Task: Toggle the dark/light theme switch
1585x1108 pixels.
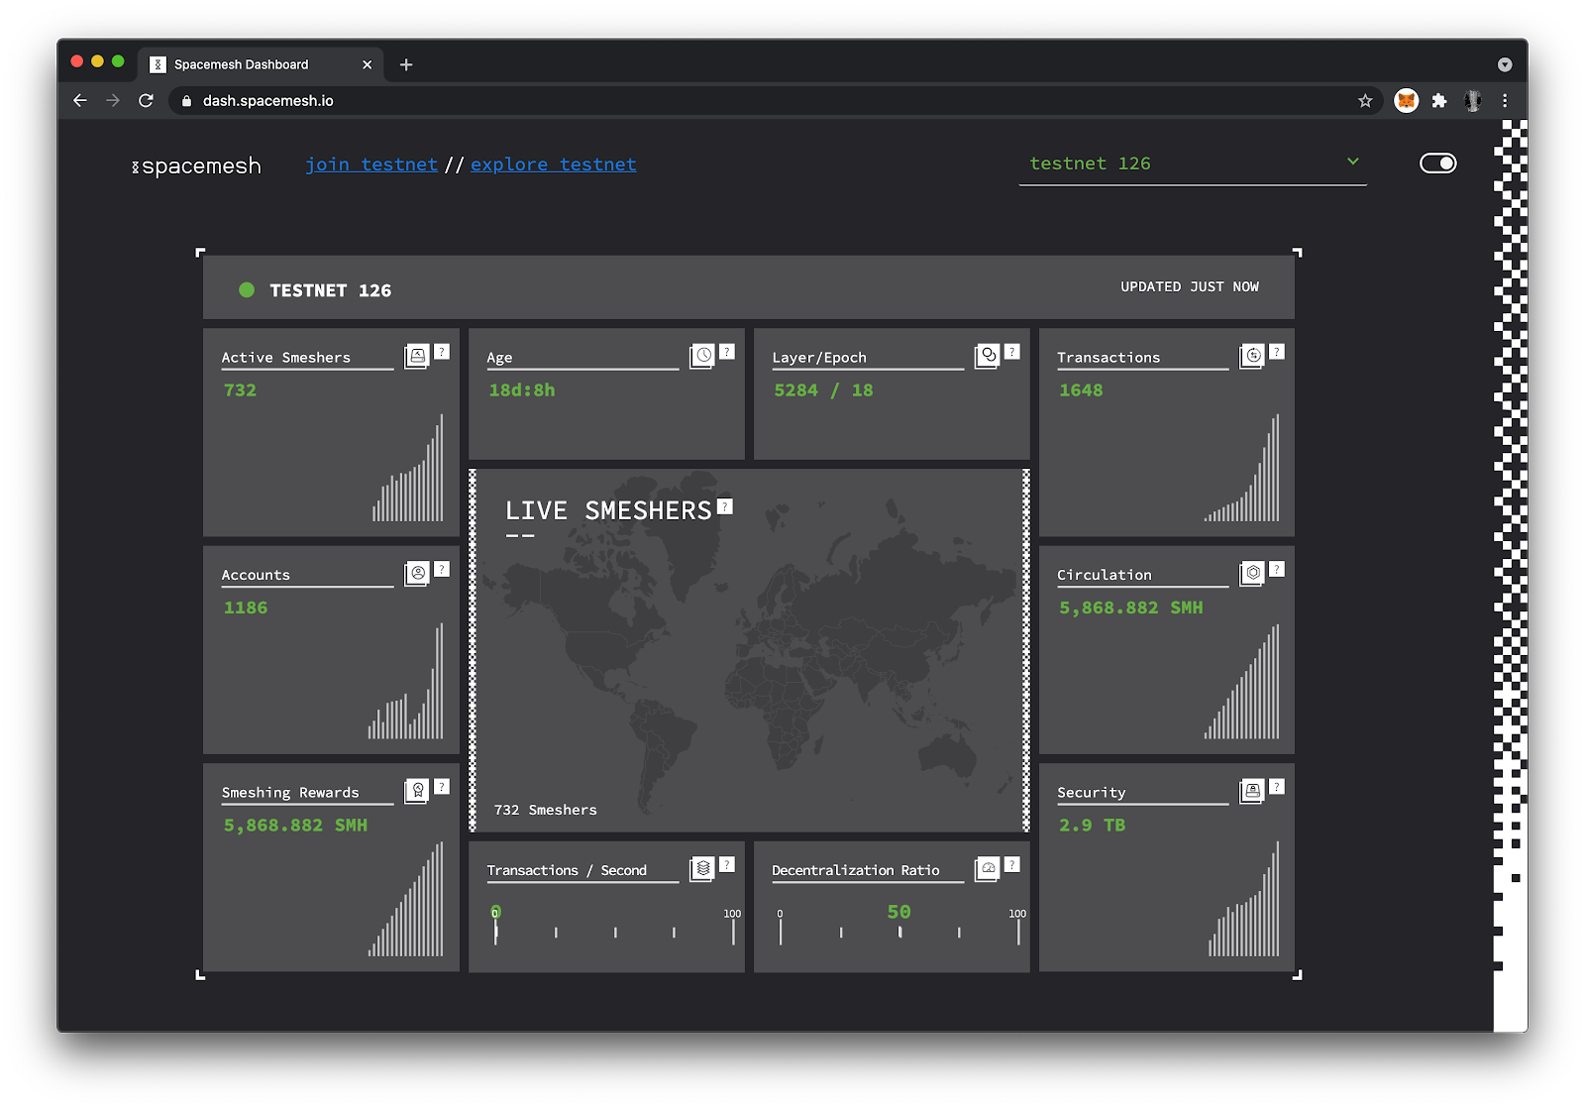Action: click(x=1438, y=163)
